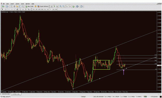Select the Arrows drawing tool
The height and width of the screenshot is (98, 162).
click(x=29, y=9)
